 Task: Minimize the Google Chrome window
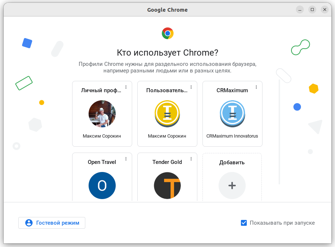300,10
